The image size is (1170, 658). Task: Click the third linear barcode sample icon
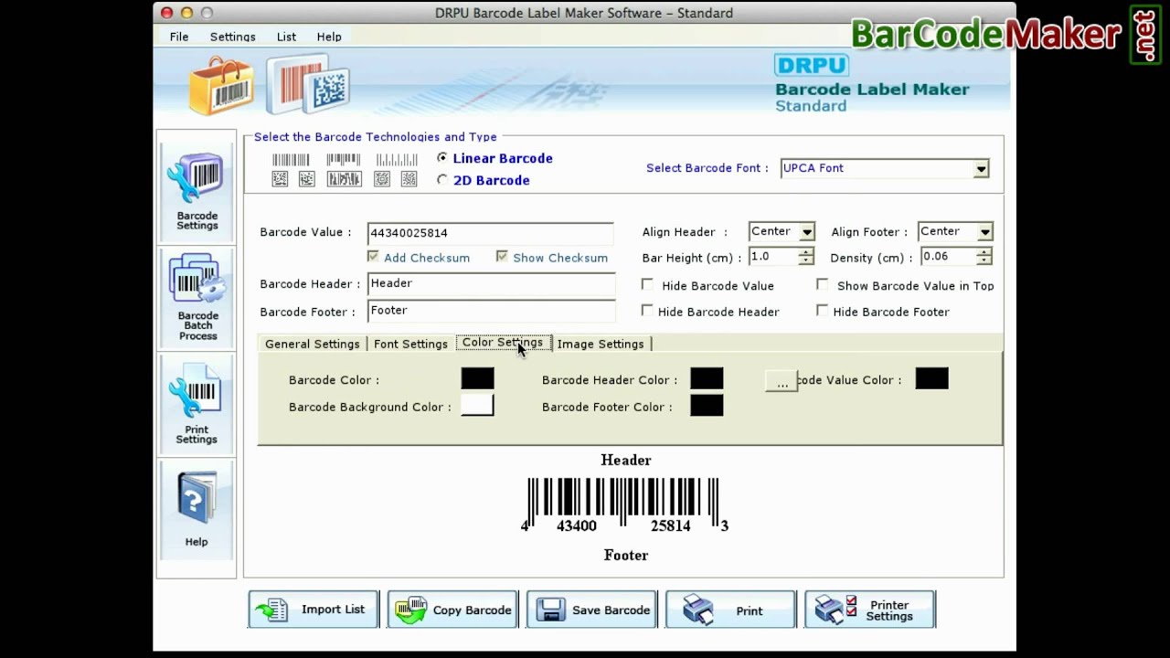(x=396, y=160)
